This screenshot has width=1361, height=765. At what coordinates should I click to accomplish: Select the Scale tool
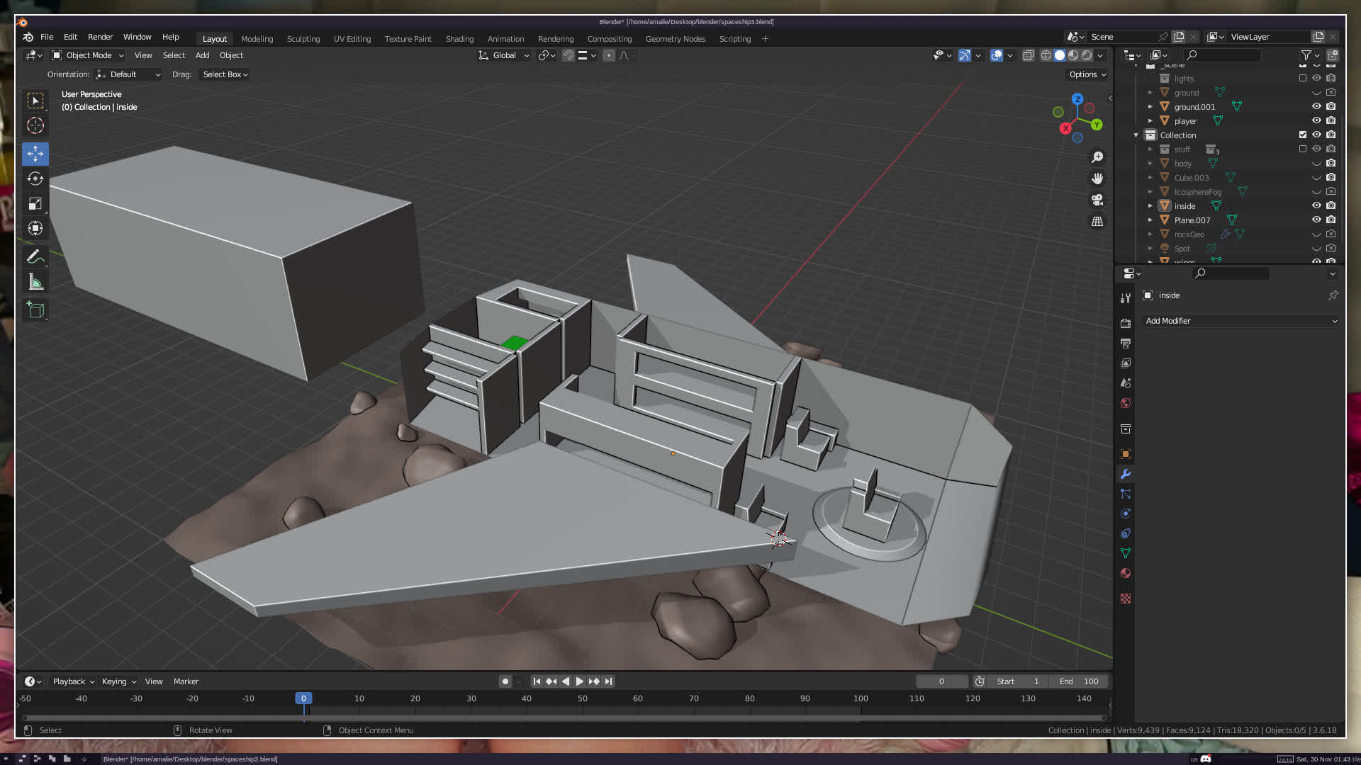pyautogui.click(x=35, y=204)
